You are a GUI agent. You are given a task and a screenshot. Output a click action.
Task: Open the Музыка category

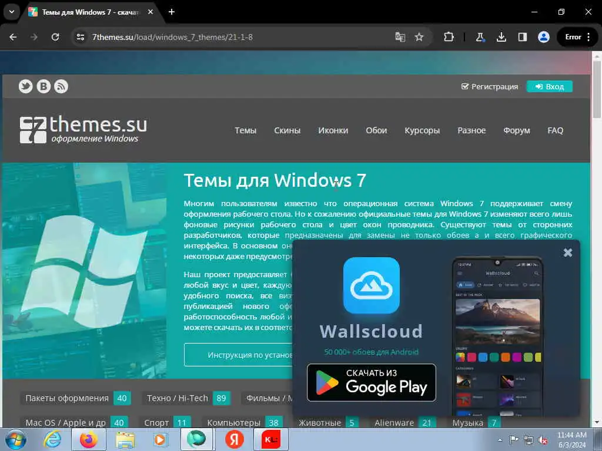click(x=474, y=423)
